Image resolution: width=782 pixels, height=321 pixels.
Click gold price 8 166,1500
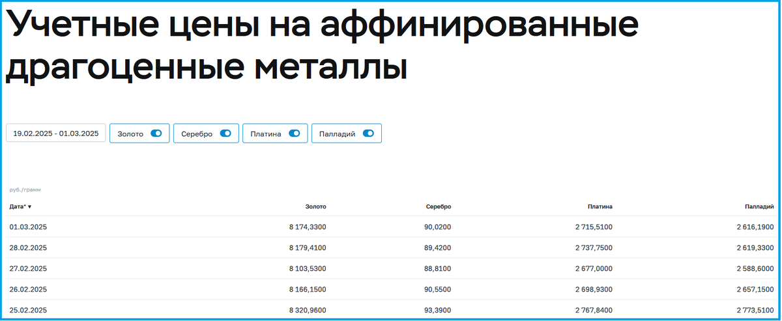(x=308, y=289)
